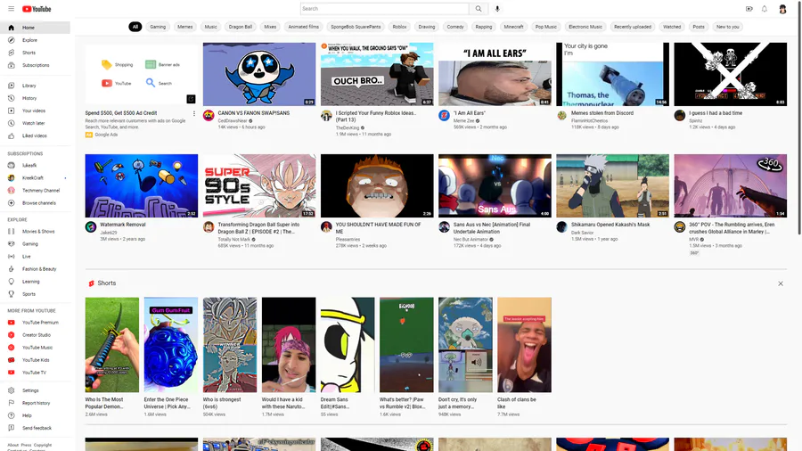Start voice search with microphone
Image resolution: width=802 pixels, height=451 pixels.
tap(497, 9)
